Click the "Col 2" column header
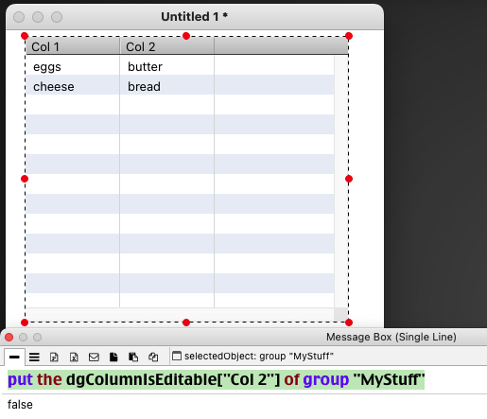 167,46
